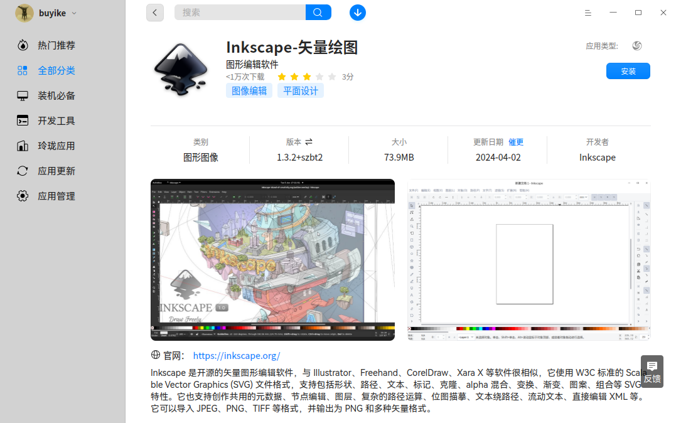The height and width of the screenshot is (423, 676).
Task: Click the 图形编辑软件 subtitle
Action: [x=252, y=65]
